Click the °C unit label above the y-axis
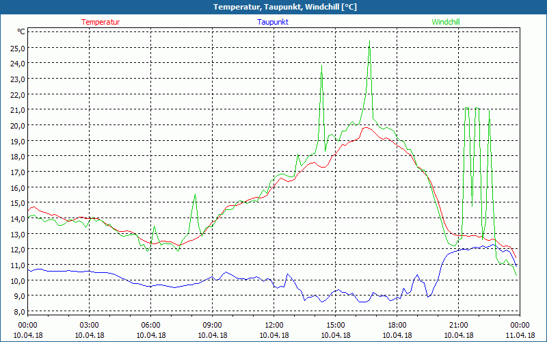This screenshot has width=547, height=342. (21, 32)
